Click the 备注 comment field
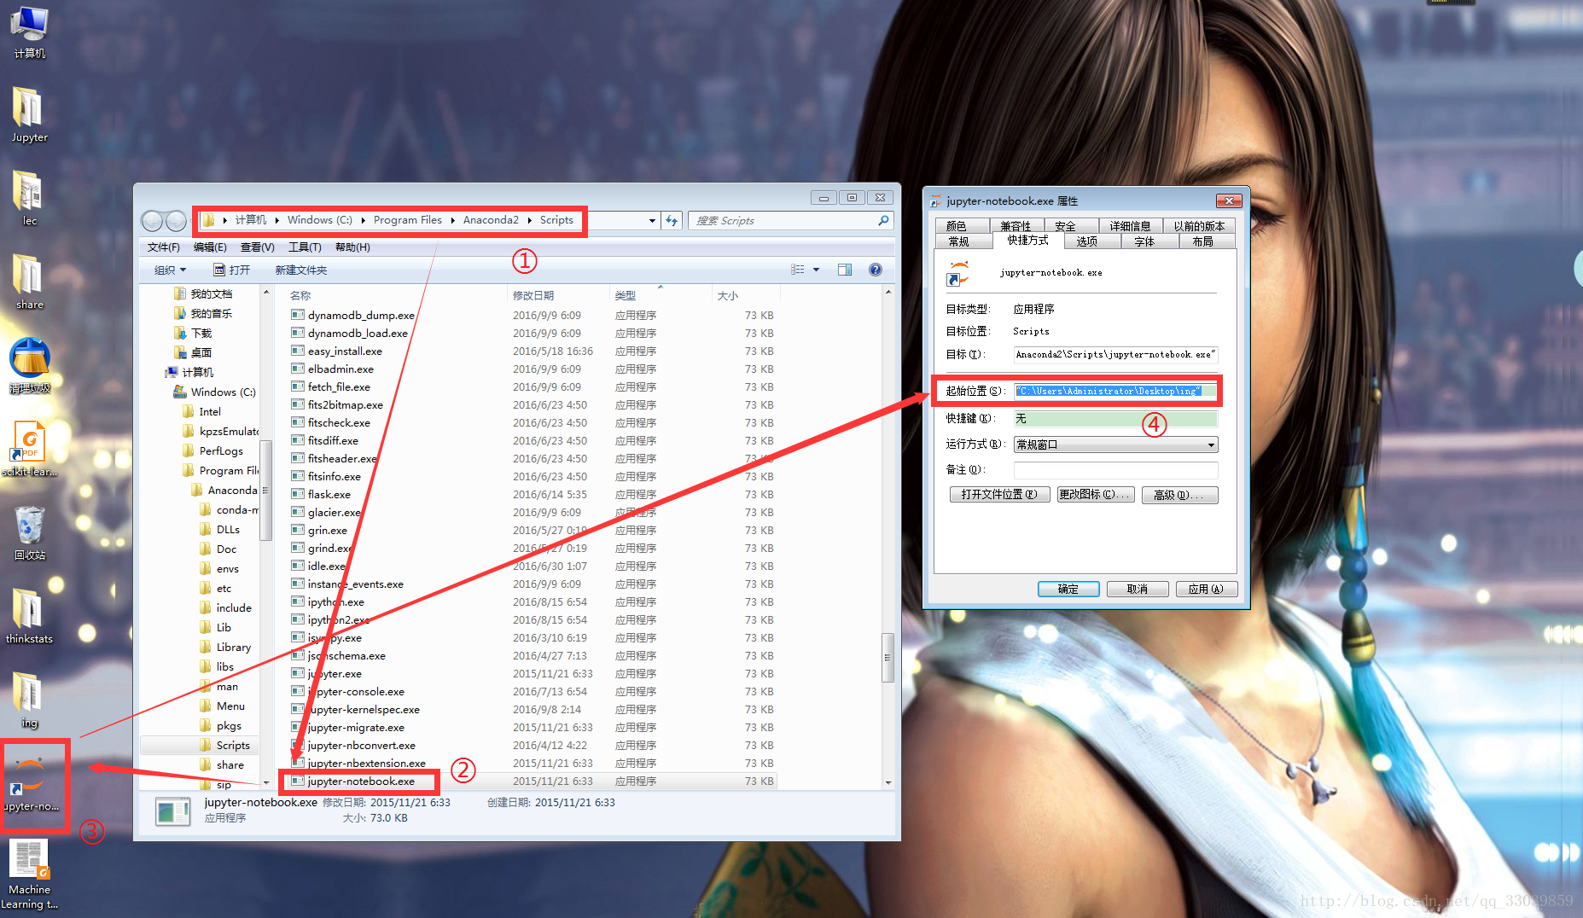This screenshot has width=1583, height=918. click(x=1115, y=470)
